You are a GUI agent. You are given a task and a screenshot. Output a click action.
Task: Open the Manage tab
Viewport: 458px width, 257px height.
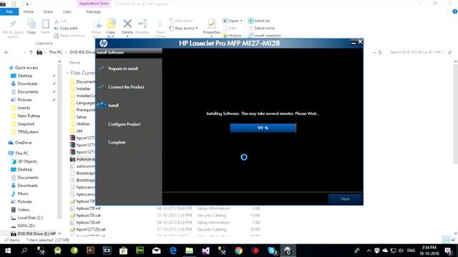pos(94,11)
